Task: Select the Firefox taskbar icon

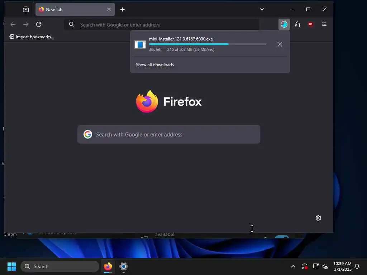Action: click(108, 266)
